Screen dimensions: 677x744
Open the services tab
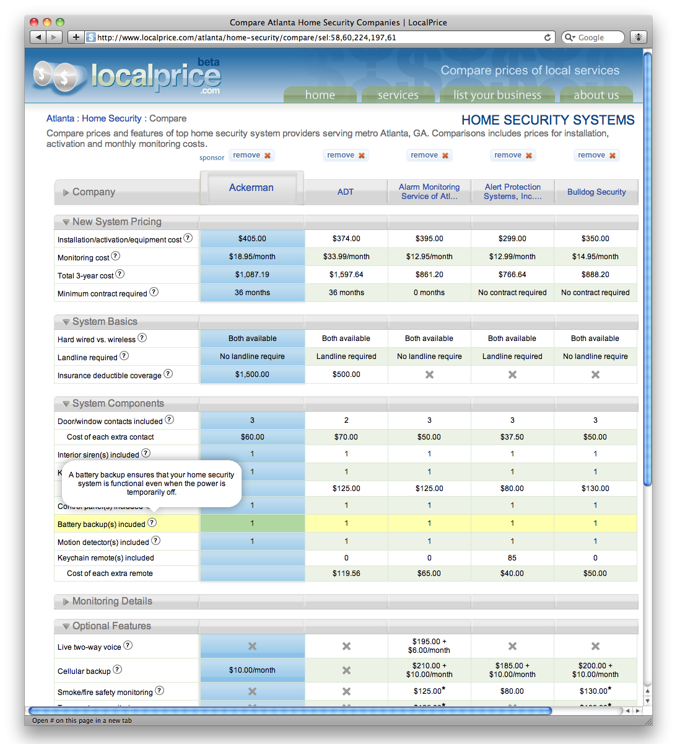(398, 95)
